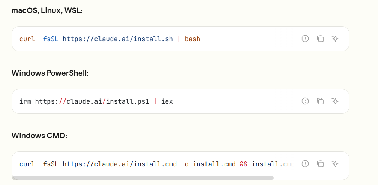Click the CMD code block horizontal scrollbar
The width and height of the screenshot is (378, 185).
coord(143,178)
